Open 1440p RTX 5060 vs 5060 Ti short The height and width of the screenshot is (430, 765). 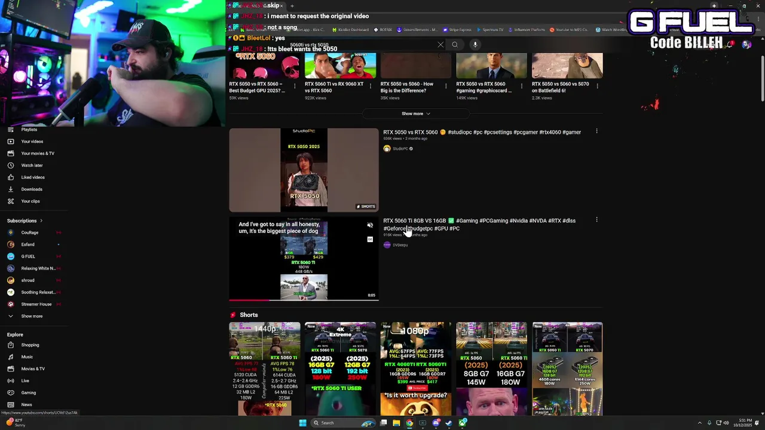pyautogui.click(x=265, y=368)
